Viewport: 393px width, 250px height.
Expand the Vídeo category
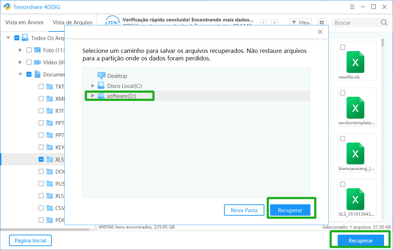click(20, 62)
